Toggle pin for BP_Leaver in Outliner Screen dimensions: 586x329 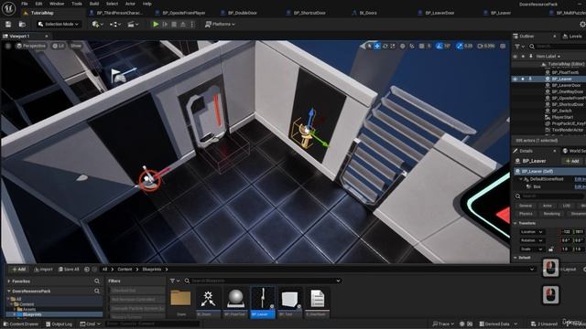(x=530, y=80)
